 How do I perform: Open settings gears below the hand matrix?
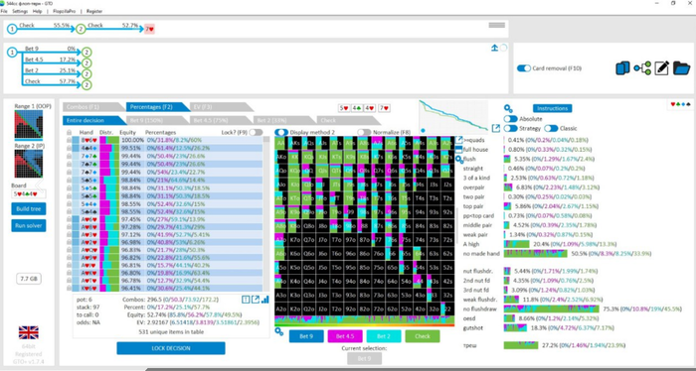click(x=278, y=331)
